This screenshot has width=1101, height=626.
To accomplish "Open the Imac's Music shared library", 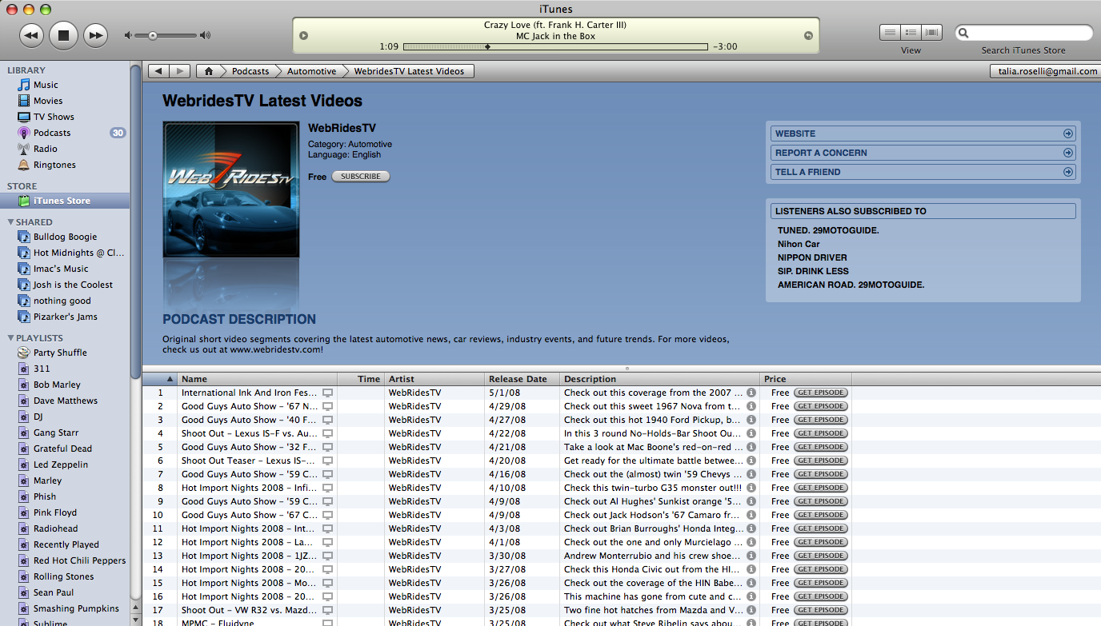I will (61, 269).
